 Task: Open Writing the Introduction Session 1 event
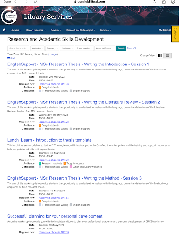pos(78,64)
